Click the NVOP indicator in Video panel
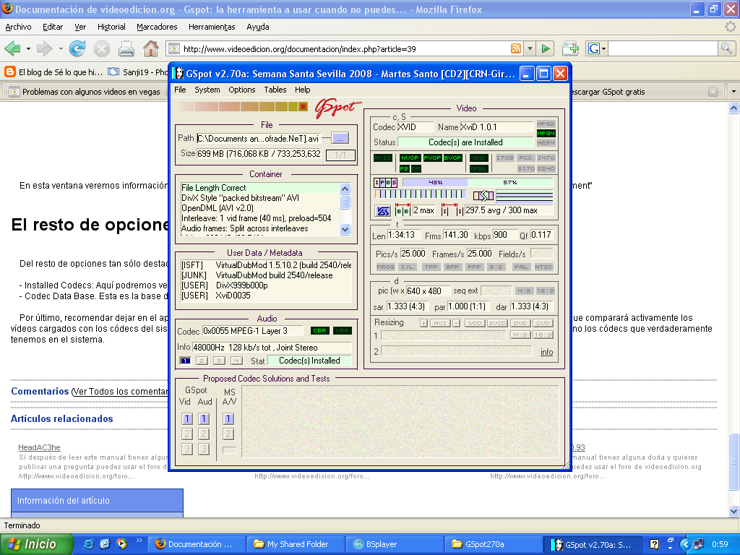This screenshot has width=740, height=555. point(410,158)
